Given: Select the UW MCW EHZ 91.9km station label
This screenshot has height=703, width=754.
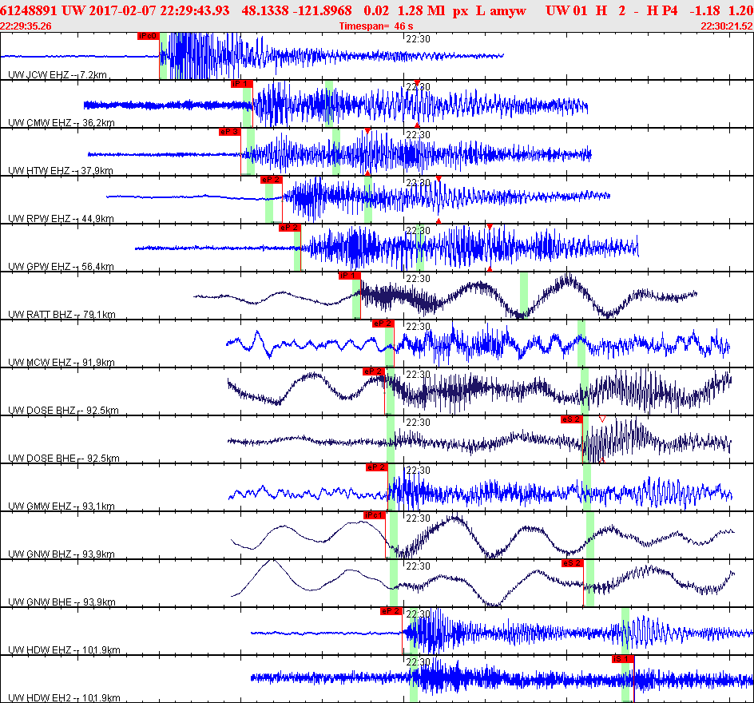Looking at the screenshot, I should (61, 363).
